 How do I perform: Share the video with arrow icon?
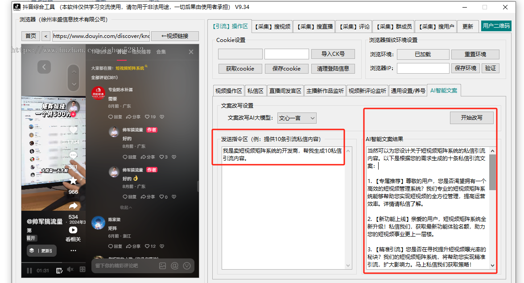pos(73,206)
